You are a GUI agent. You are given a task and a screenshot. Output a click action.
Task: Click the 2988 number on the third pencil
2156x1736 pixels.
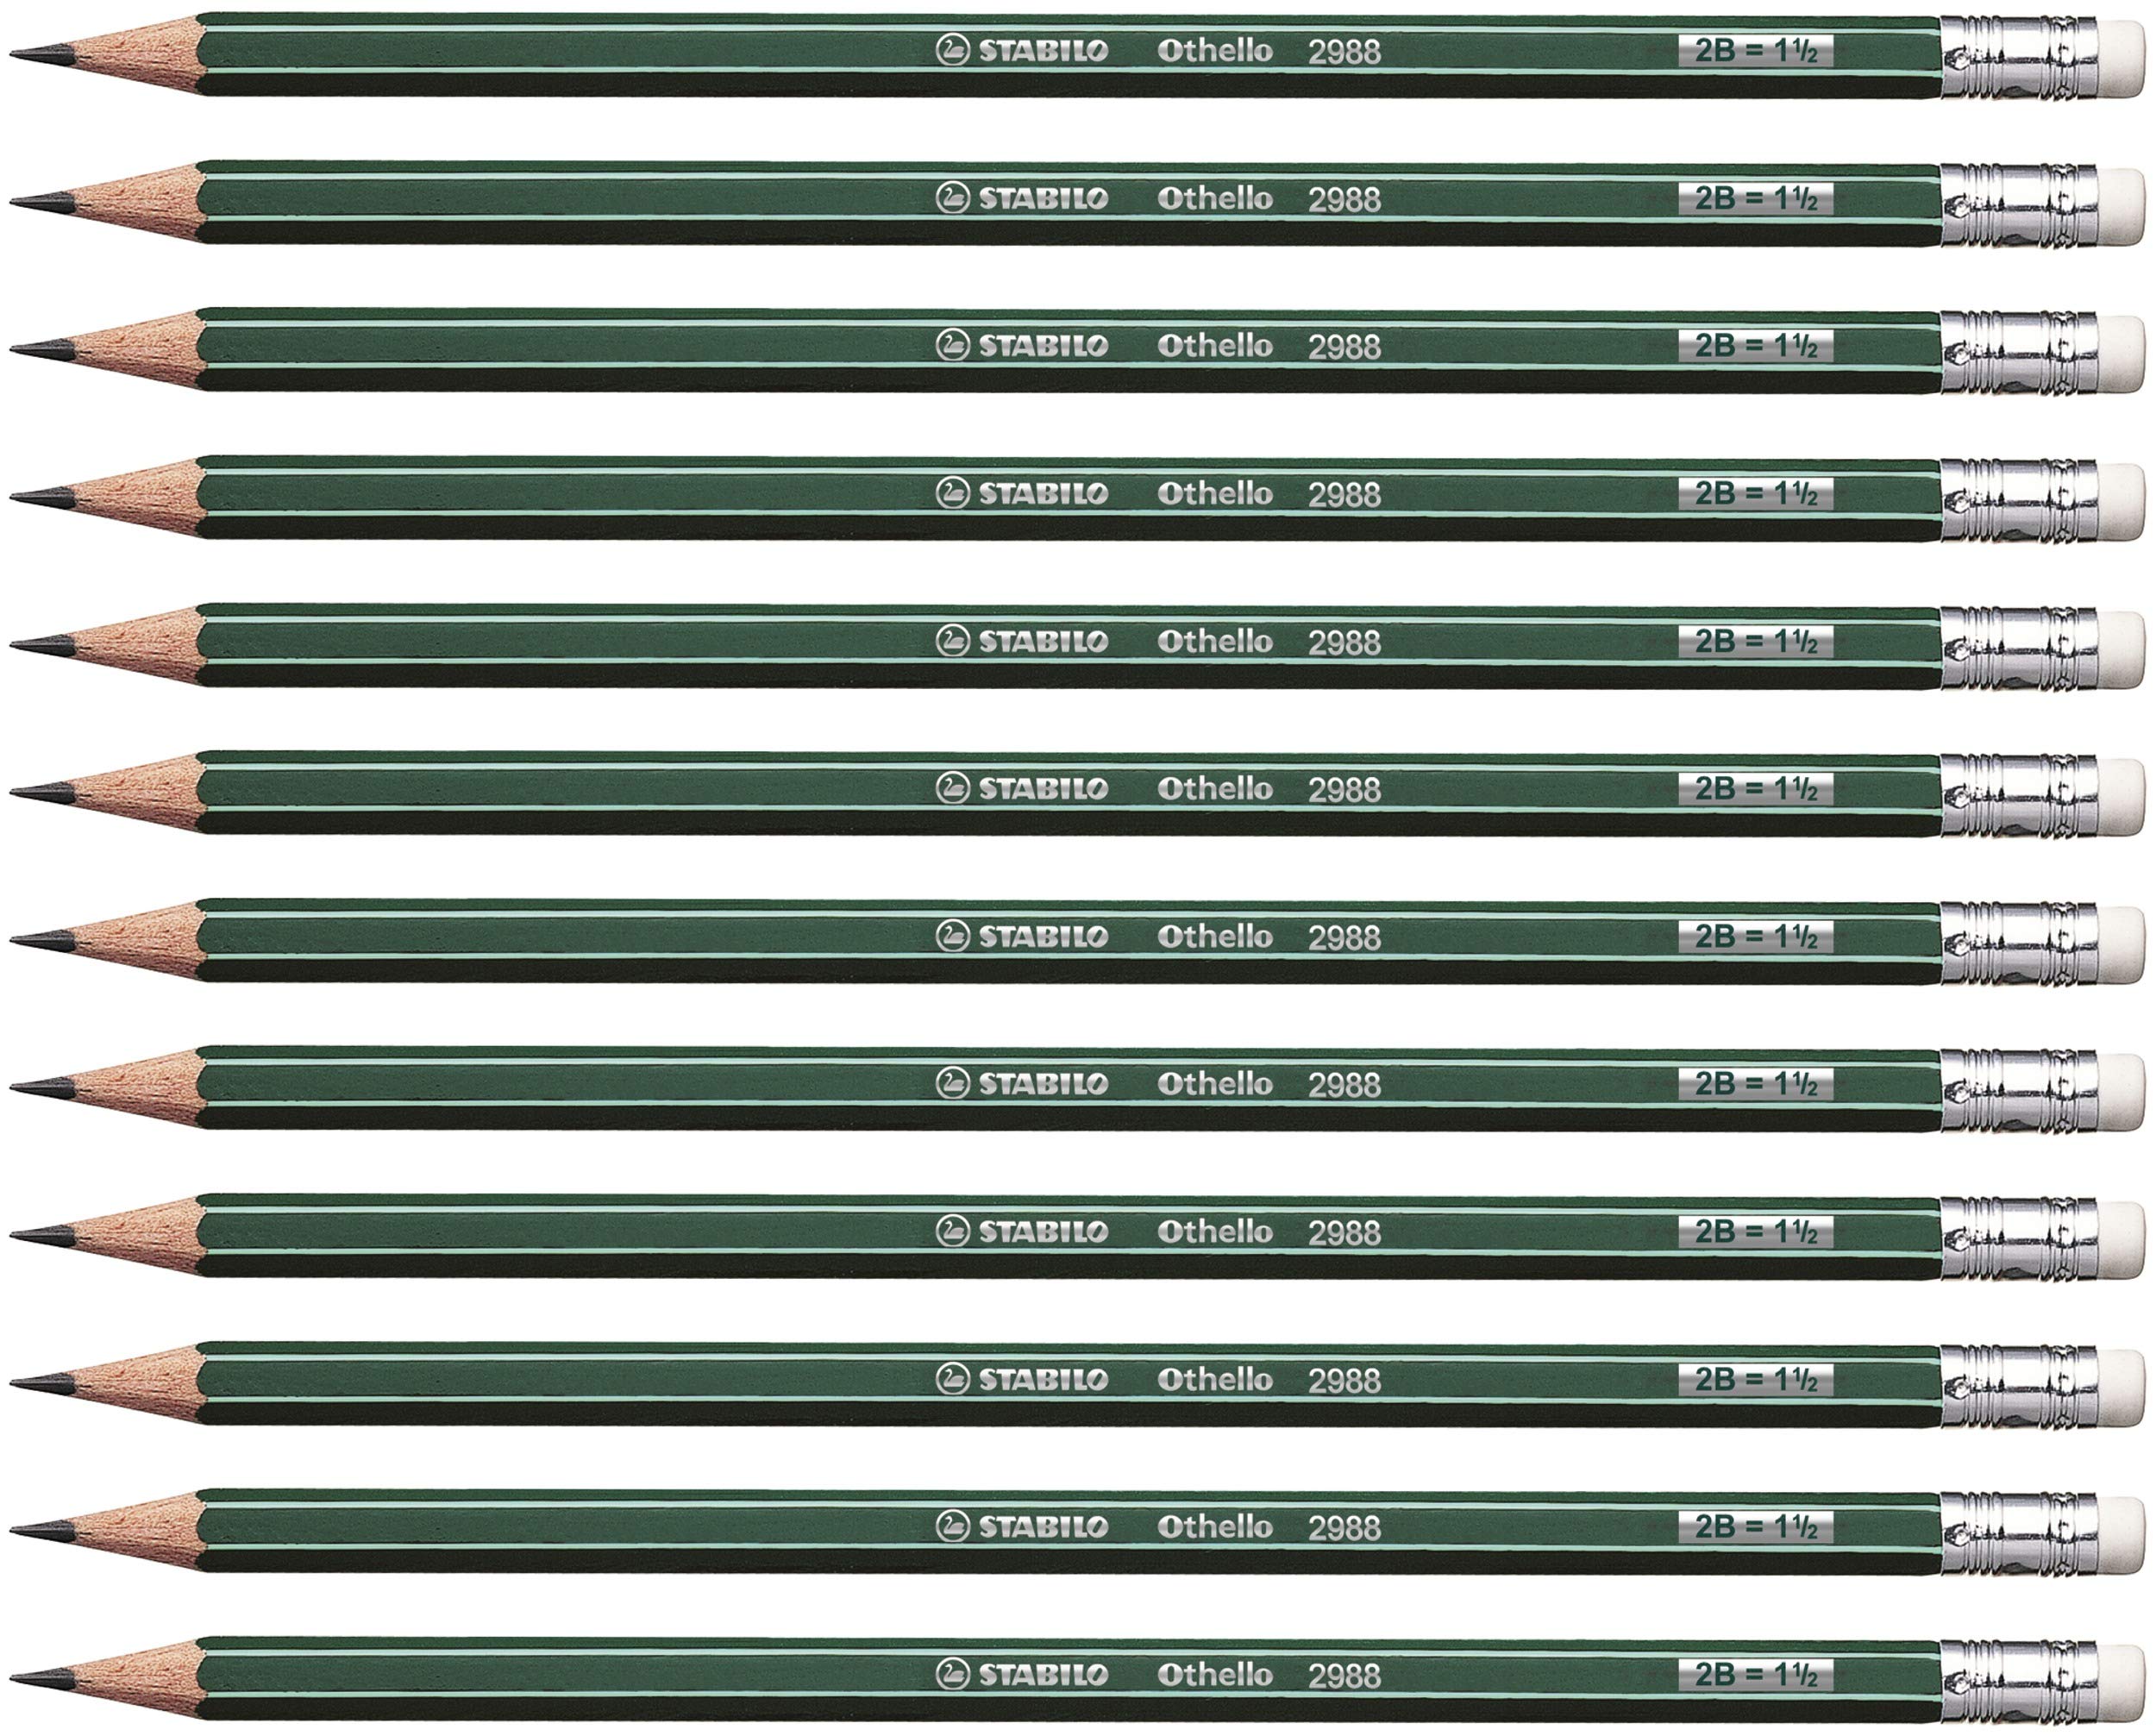click(1344, 347)
